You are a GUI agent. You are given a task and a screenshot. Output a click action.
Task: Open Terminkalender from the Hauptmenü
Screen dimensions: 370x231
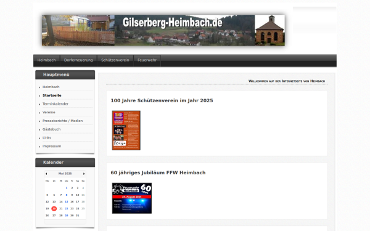pyautogui.click(x=55, y=104)
